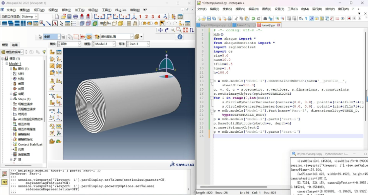Select the 材料 item in model tree
This screenshot has width=368, height=195.
pos(21,74)
